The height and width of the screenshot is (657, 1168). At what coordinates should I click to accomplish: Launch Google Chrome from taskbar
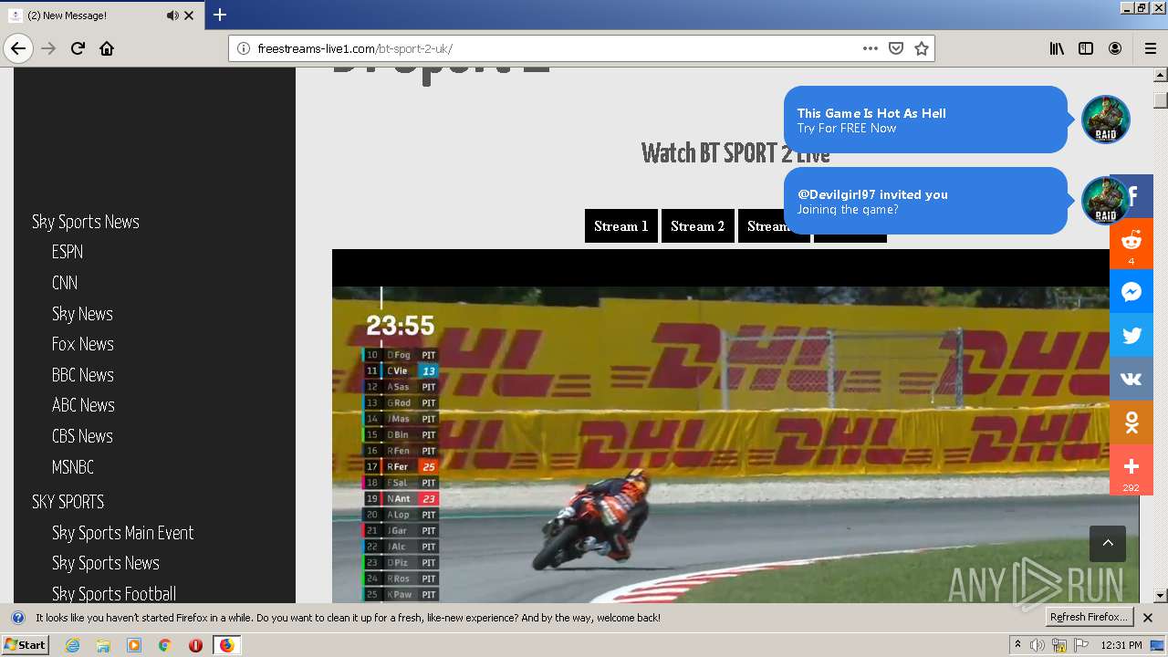click(x=164, y=645)
